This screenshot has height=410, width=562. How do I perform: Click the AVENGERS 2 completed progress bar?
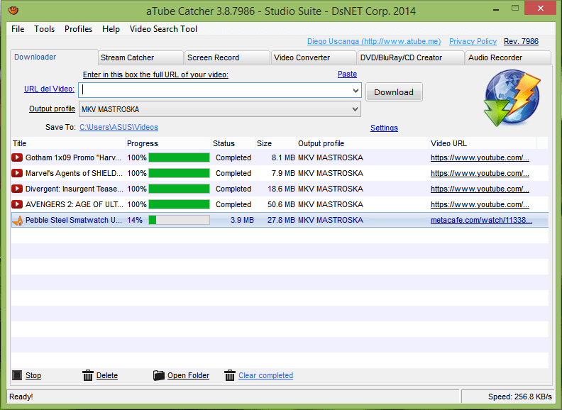(x=180, y=204)
